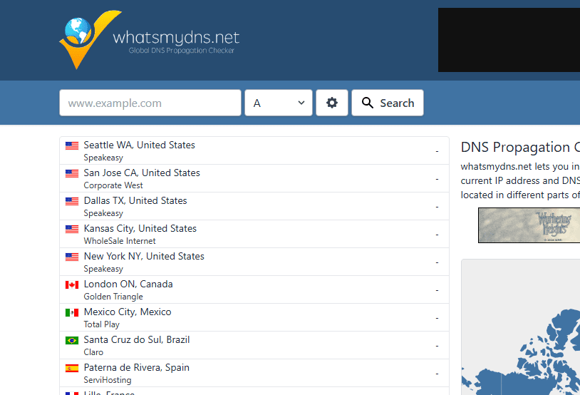Click the www.example.com domain input field
580x395 pixels.
point(150,103)
